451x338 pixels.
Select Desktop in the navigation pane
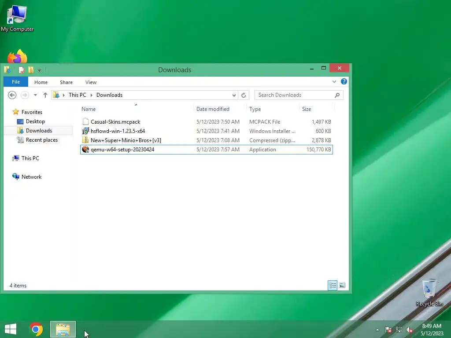tap(35, 121)
